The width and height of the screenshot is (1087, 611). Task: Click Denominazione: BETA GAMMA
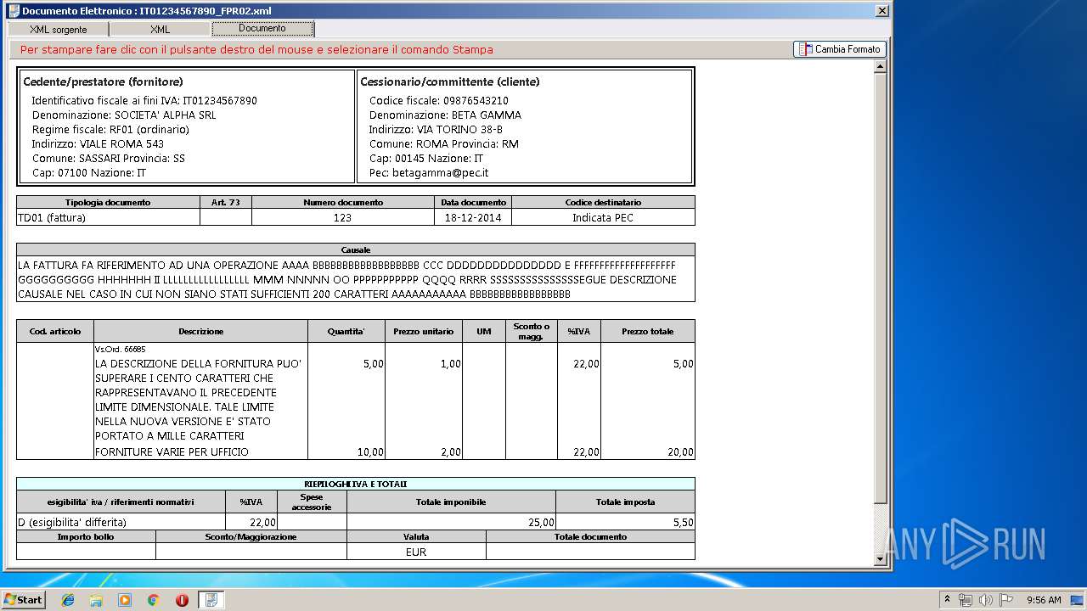[x=445, y=115]
